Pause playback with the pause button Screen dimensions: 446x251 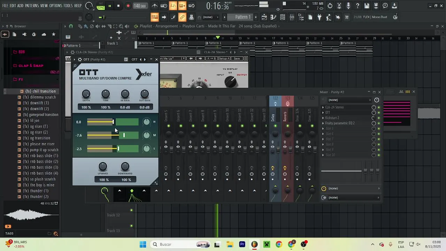109,6
